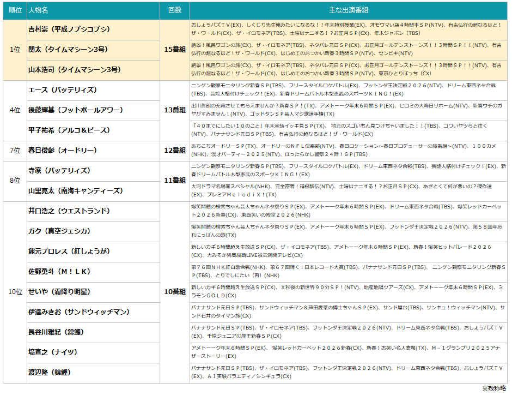The height and width of the screenshot is (395, 512).
Task: Click the 1位 rank cell
Action: point(15,50)
